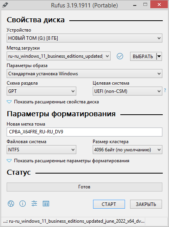Open the Файловая система NTFS dropdown

[41, 149]
